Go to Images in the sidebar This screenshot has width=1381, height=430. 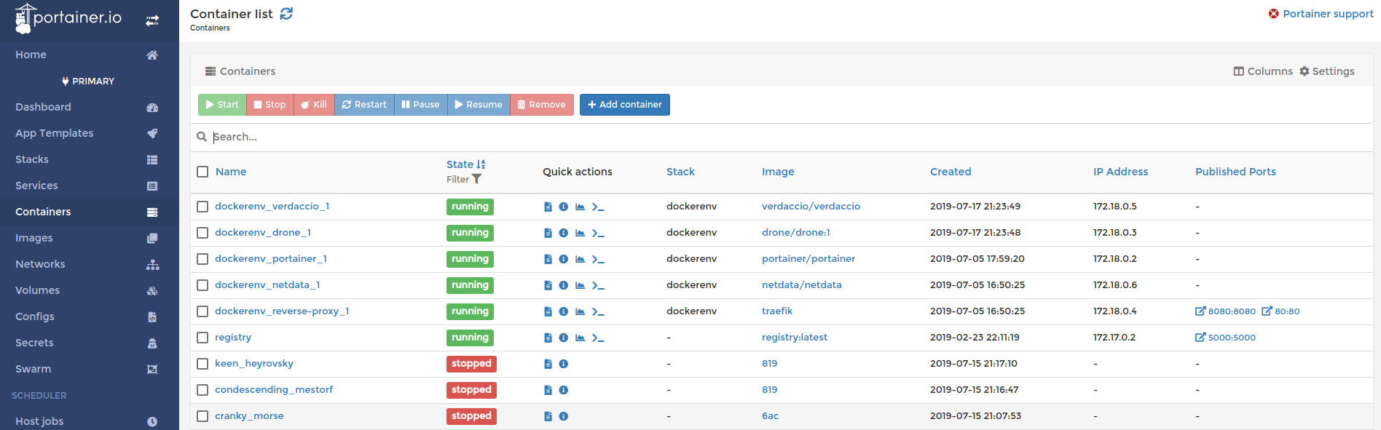tap(34, 238)
